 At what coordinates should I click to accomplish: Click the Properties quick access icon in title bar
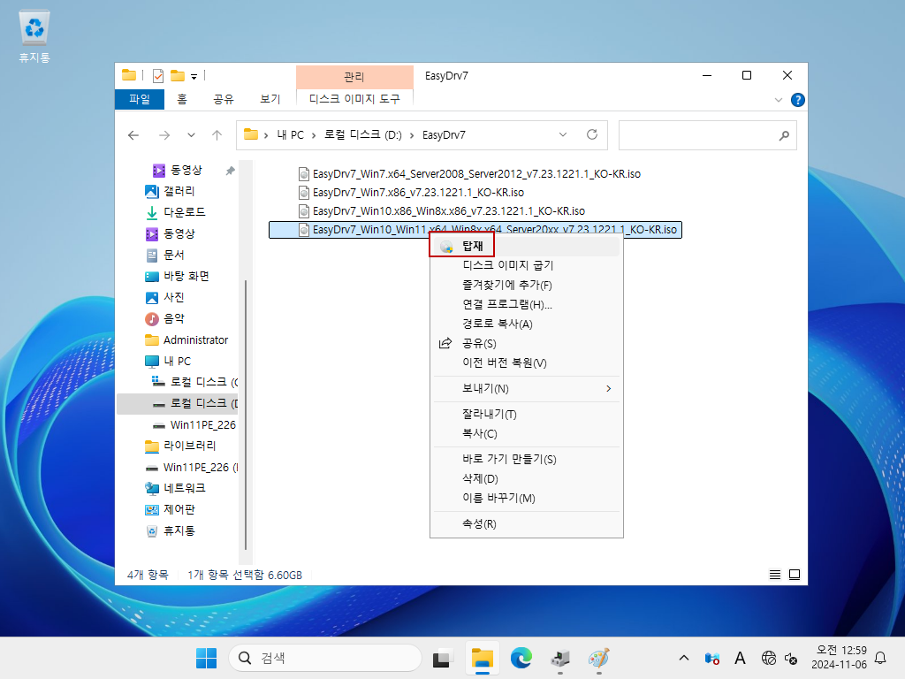point(158,76)
